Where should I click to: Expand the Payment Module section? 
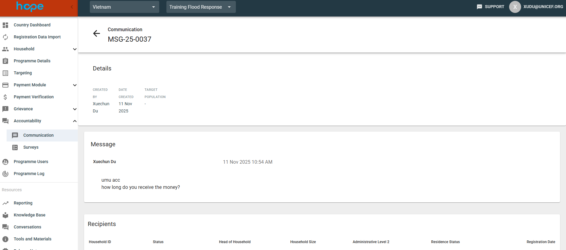[75, 85]
